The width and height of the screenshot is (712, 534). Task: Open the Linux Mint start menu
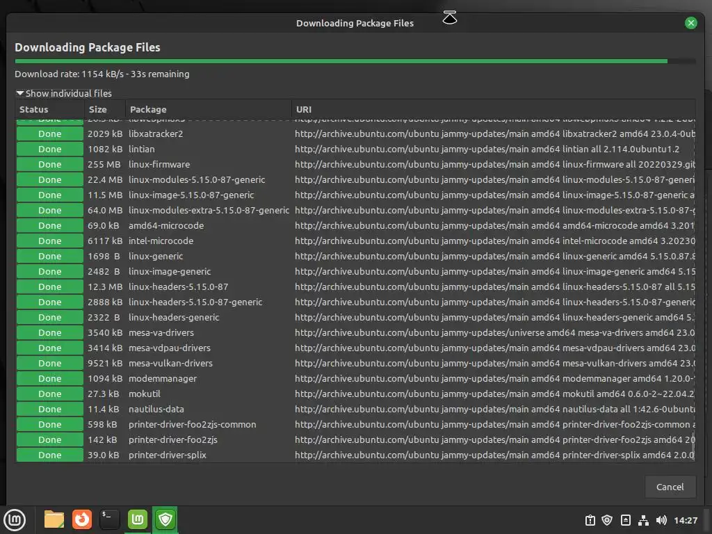coord(15,520)
